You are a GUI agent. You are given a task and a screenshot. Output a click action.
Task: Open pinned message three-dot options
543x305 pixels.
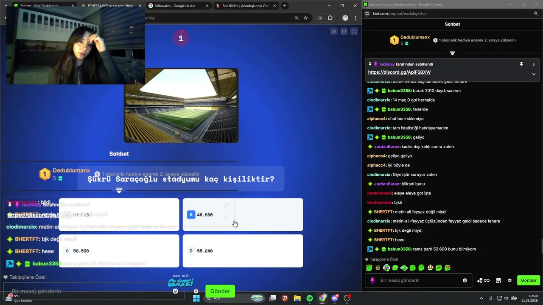534,64
